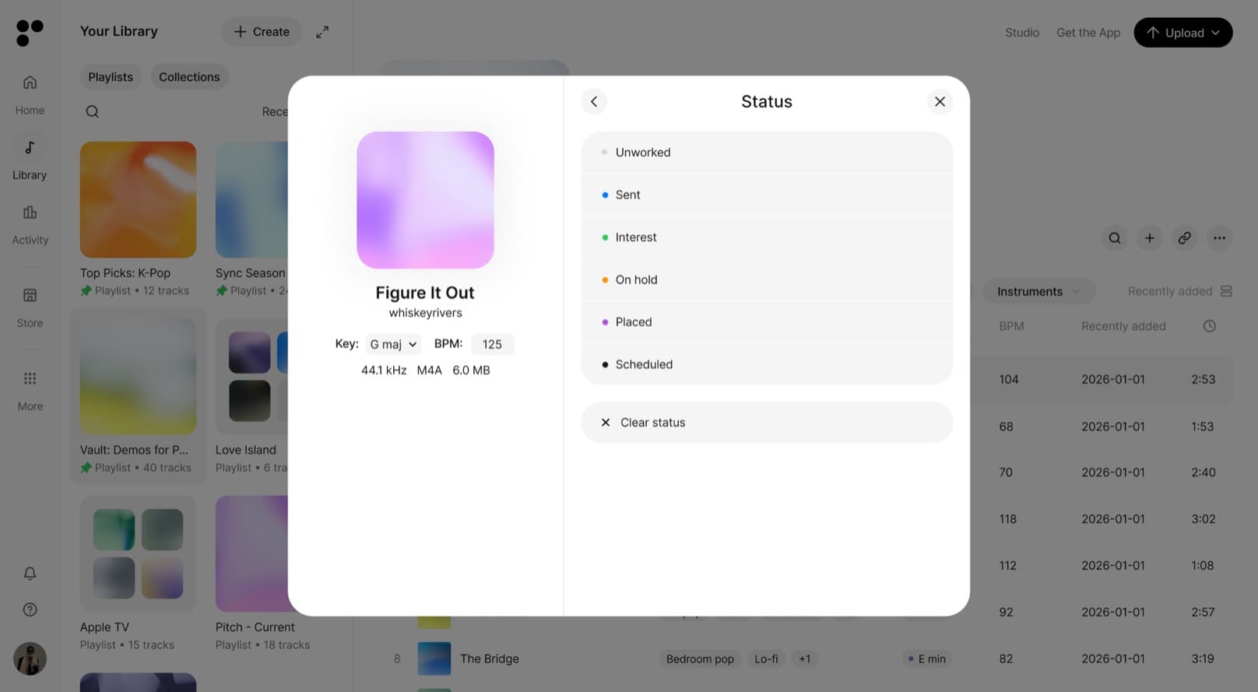Open the Key dropdown showing G maj
The image size is (1258, 692).
point(393,344)
